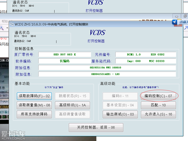This screenshot has width=188, height=141.
Task: Open 读取测量值(M) - 08
Action: coord(34,105)
